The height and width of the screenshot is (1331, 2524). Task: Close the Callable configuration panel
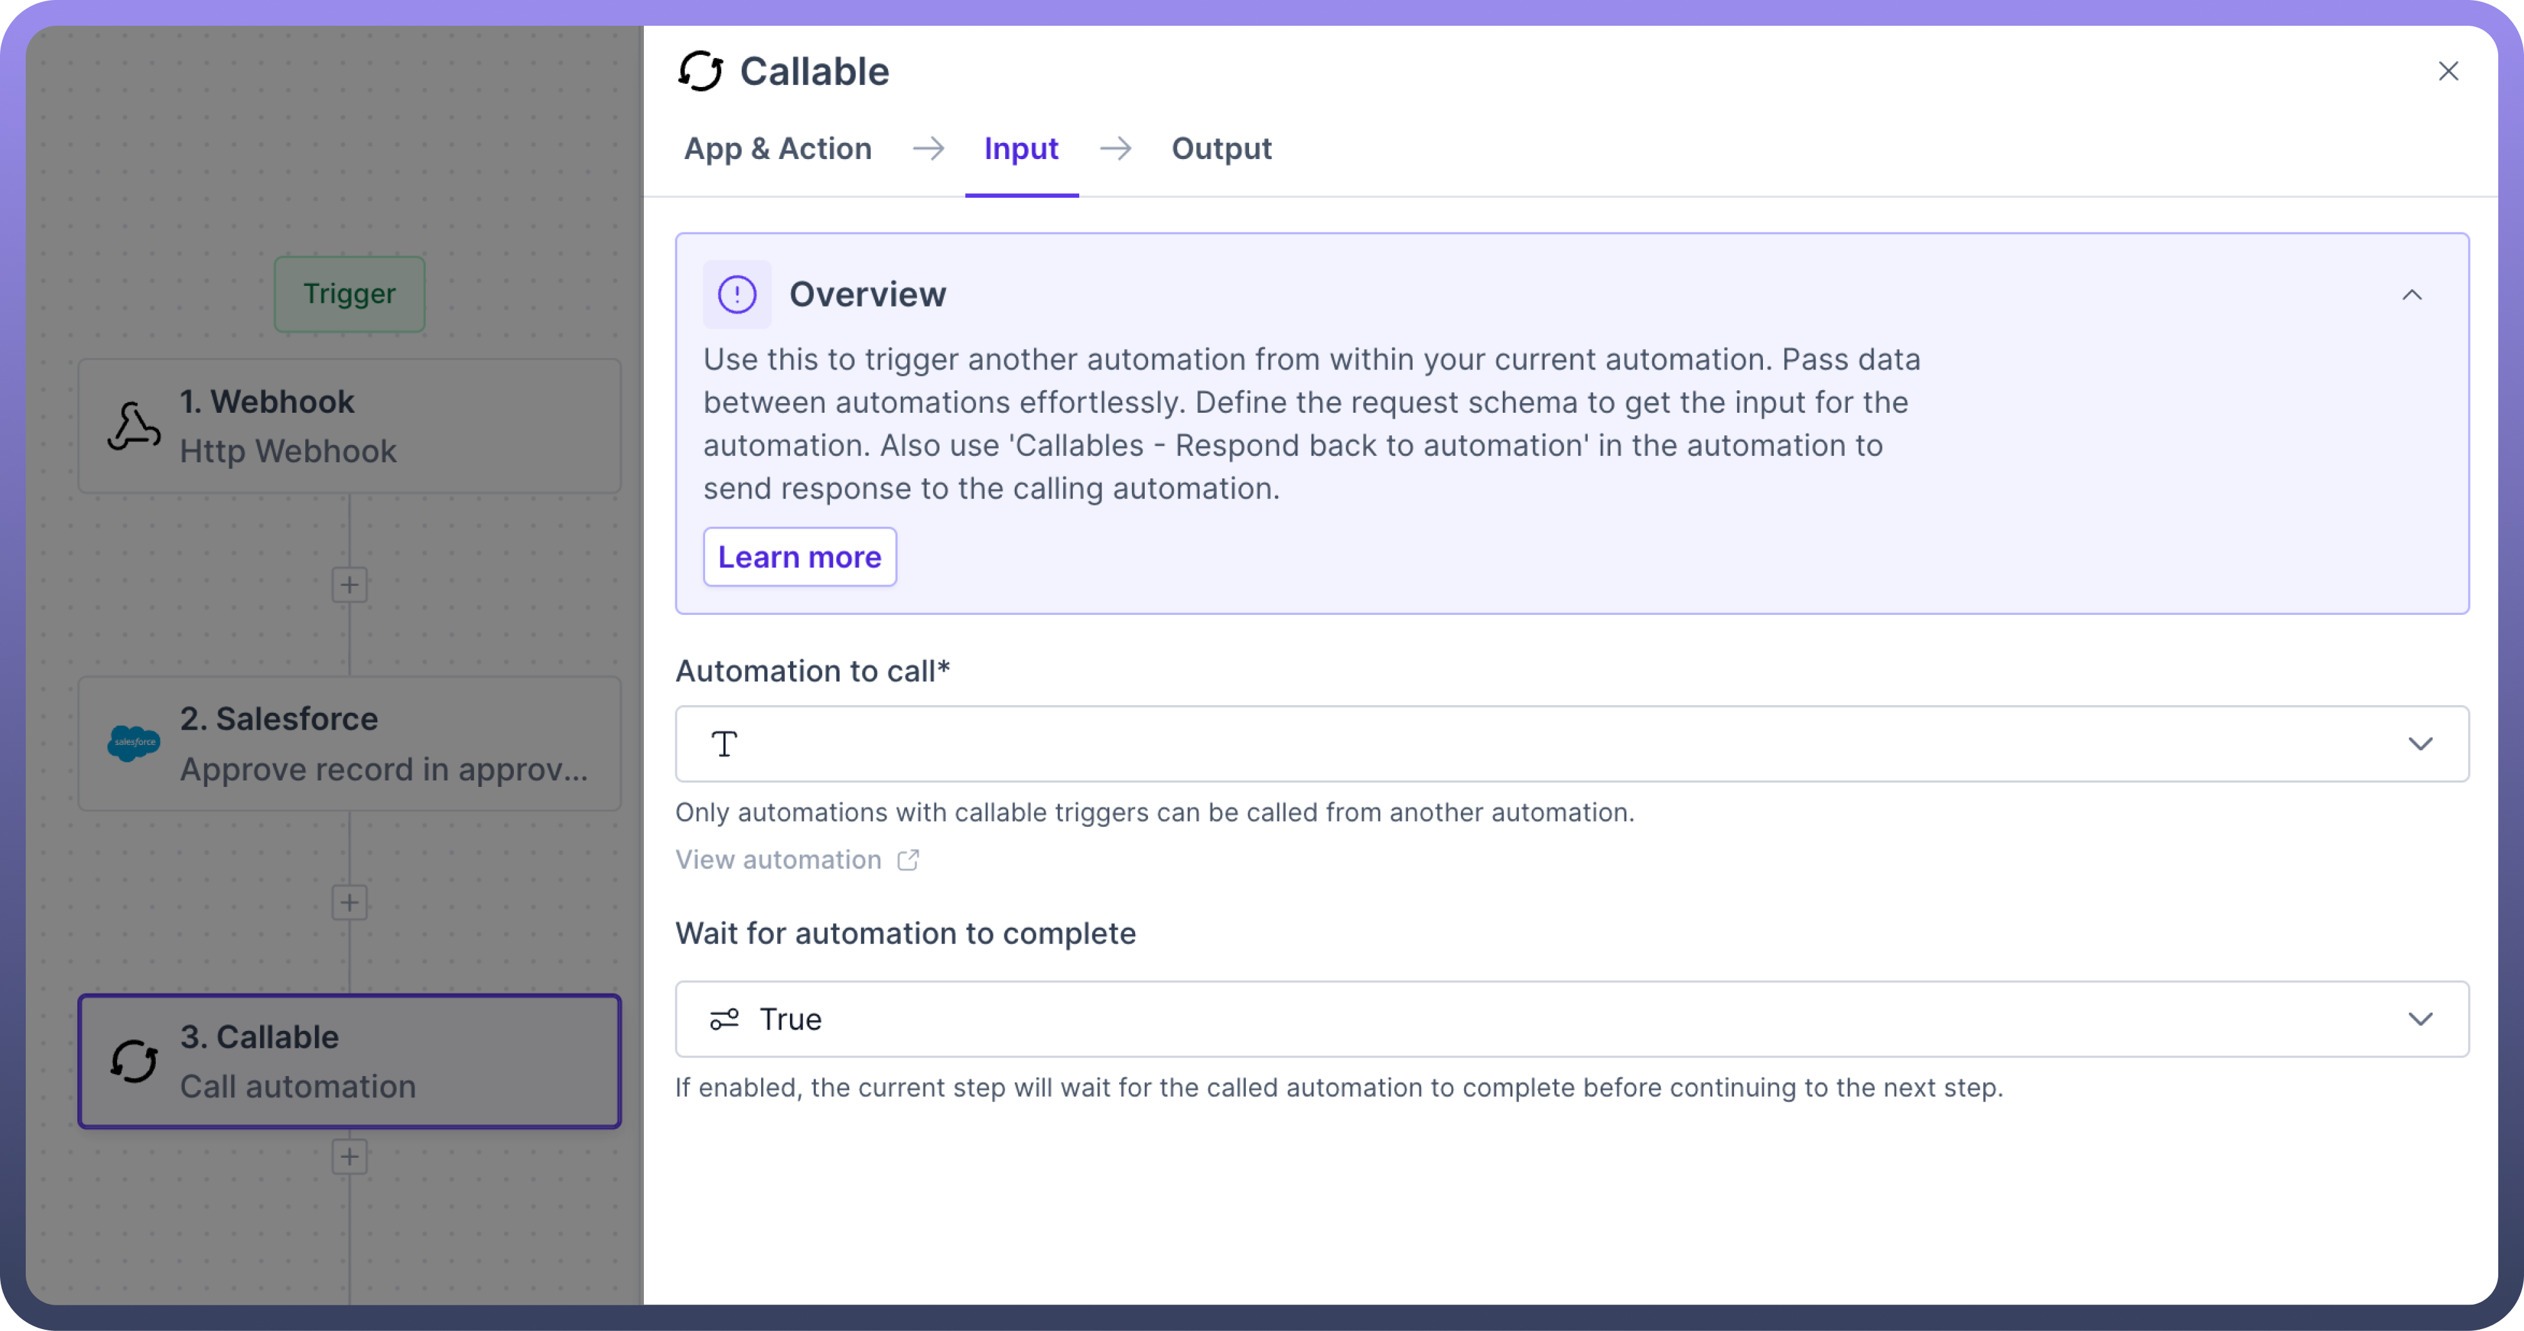click(2447, 71)
